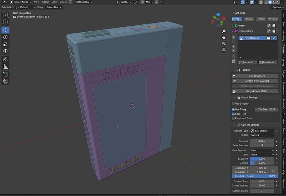
Task: Switch perspective/orthographic grid icon
Action: tap(224, 50)
